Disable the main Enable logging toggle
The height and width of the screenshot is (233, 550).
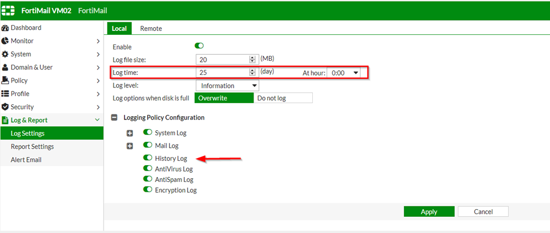(199, 47)
